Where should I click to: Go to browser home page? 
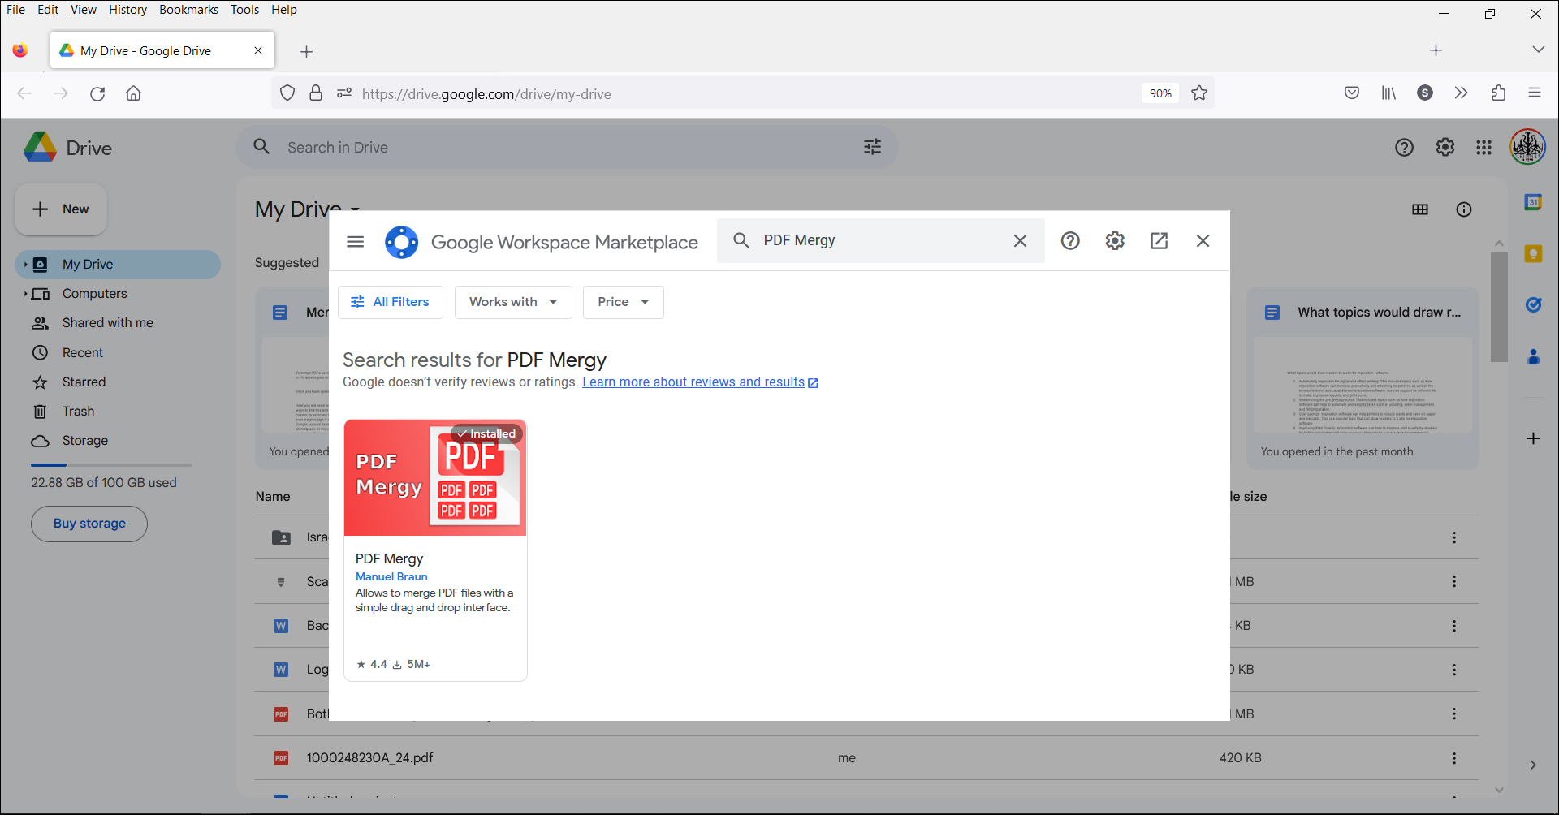point(133,93)
